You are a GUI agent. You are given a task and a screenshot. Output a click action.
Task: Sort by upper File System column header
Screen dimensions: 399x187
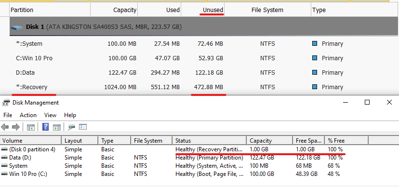tap(267, 10)
